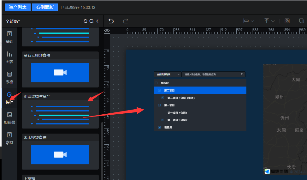Open the alignment dropdown in toolbar
The height and width of the screenshot is (180, 307).
pos(249,21)
